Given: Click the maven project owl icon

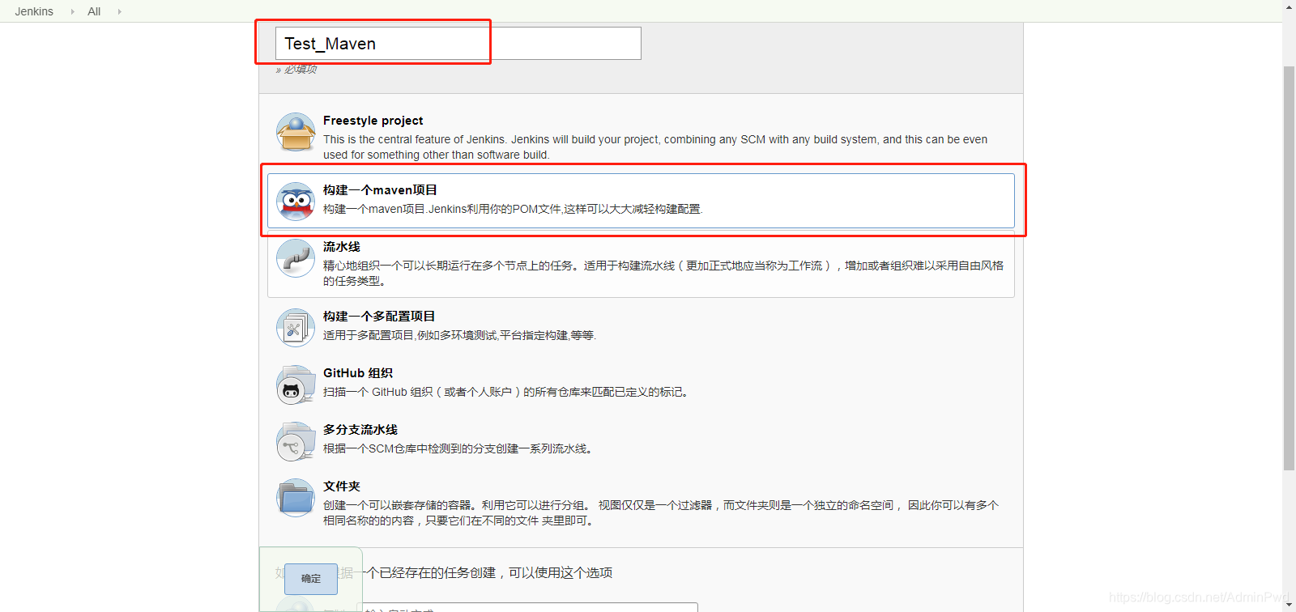Looking at the screenshot, I should coord(296,202).
